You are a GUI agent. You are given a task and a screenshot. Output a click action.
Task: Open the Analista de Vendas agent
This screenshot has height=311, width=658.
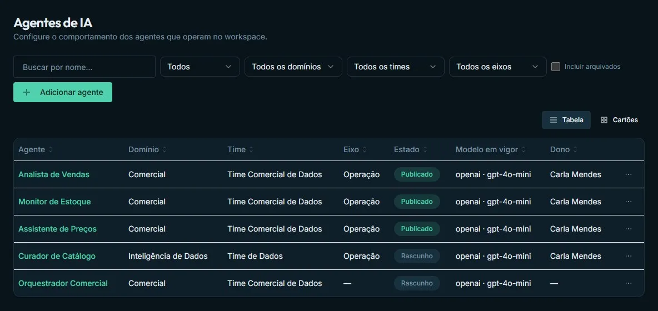(54, 174)
